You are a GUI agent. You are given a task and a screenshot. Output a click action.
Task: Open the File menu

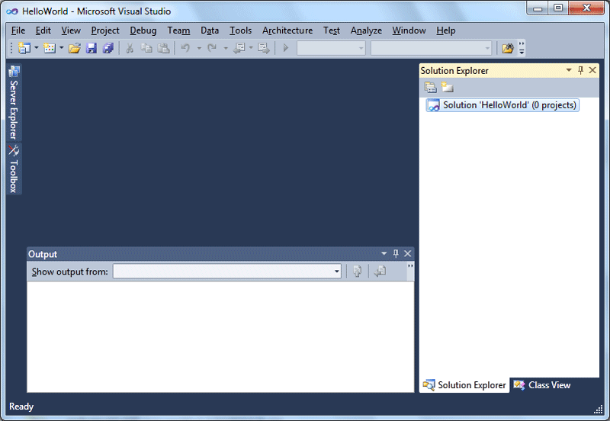pyautogui.click(x=18, y=31)
